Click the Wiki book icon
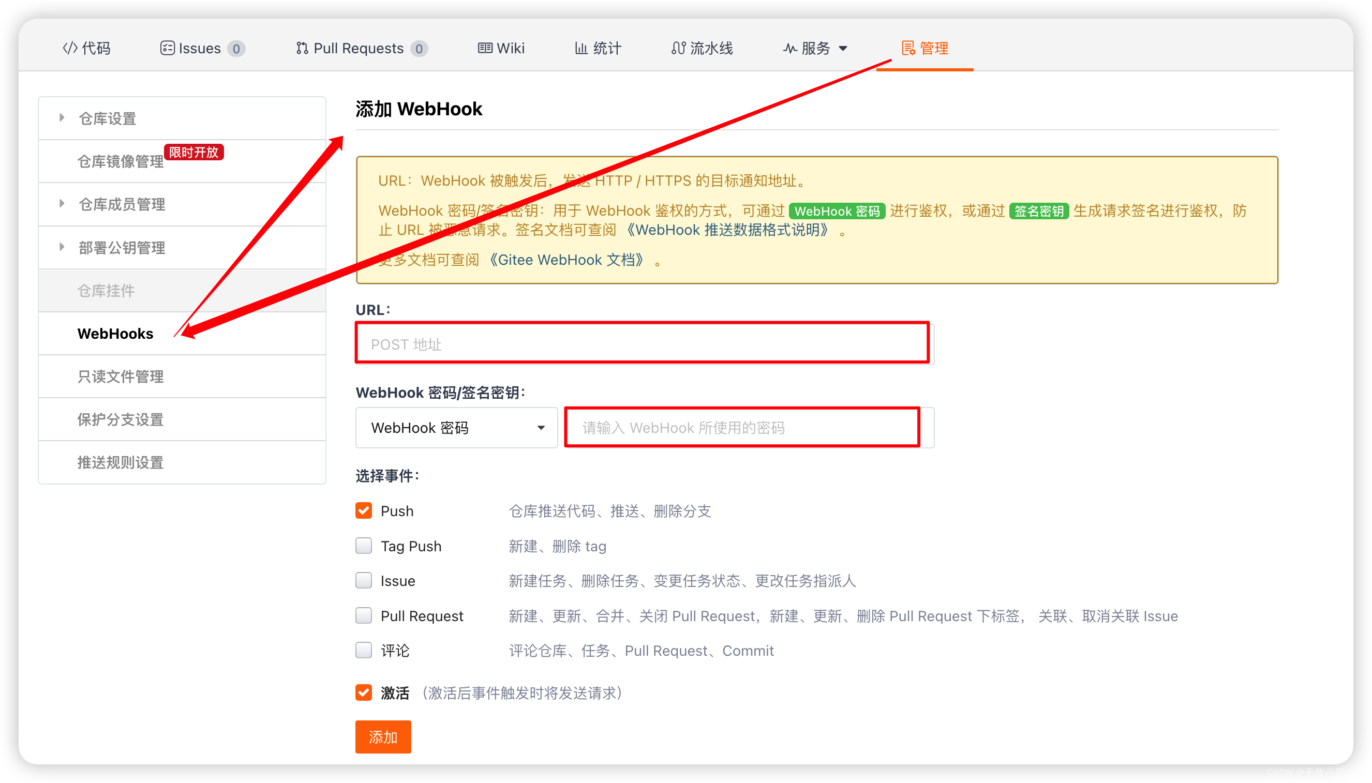1372x783 pixels. (485, 48)
